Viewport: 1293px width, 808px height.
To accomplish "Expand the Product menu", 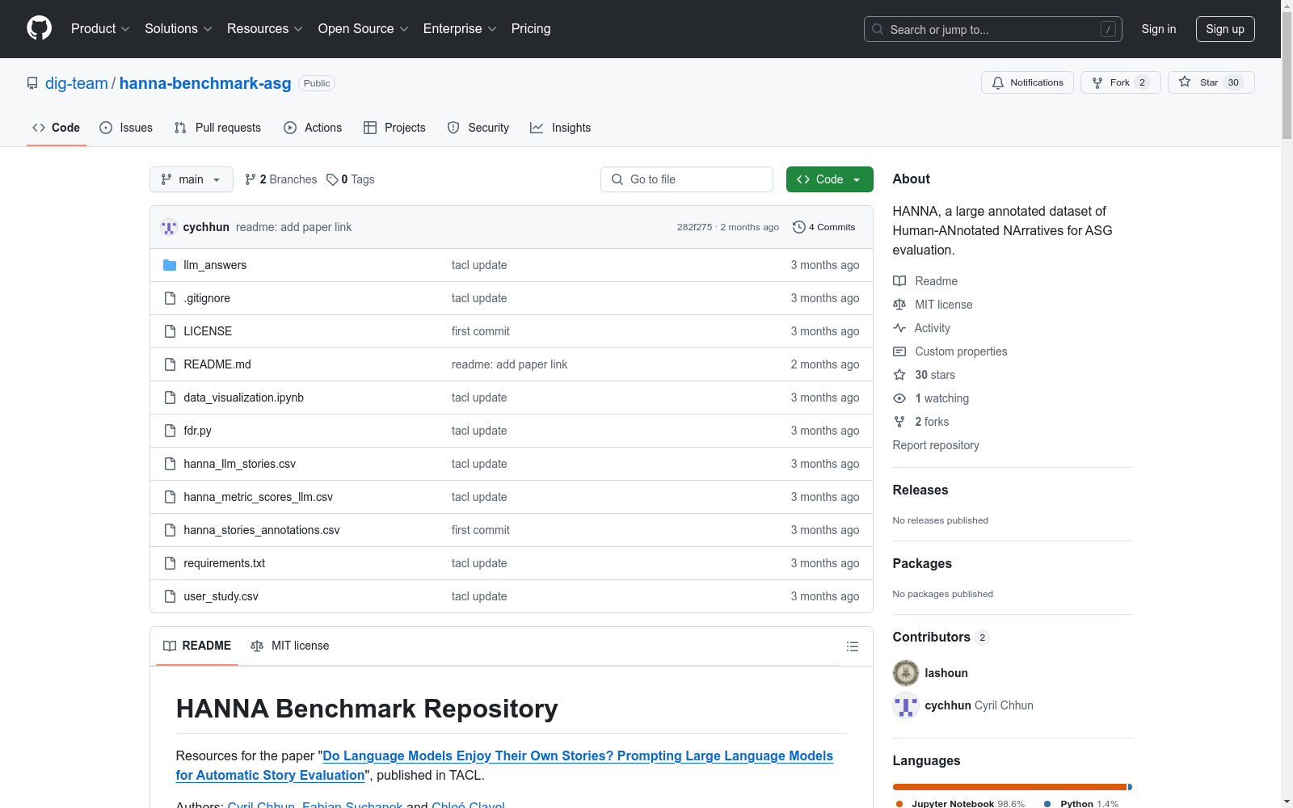I will point(100,28).
